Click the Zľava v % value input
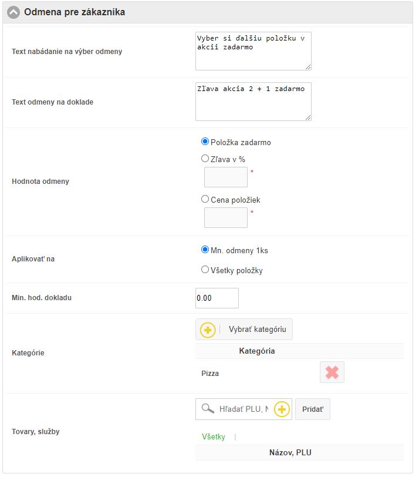Screen dimensions: 419x477 click(x=225, y=177)
